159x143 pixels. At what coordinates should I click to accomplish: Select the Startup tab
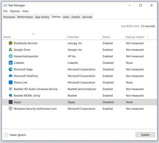(56, 17)
